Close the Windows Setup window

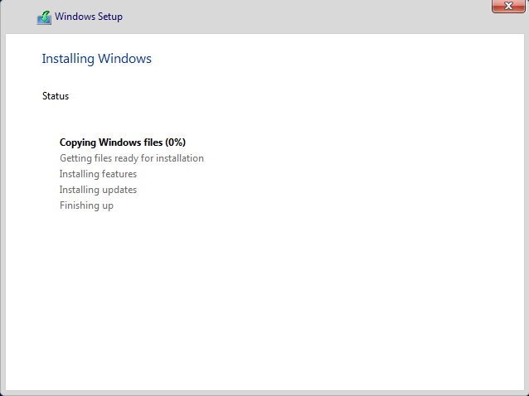[507, 7]
